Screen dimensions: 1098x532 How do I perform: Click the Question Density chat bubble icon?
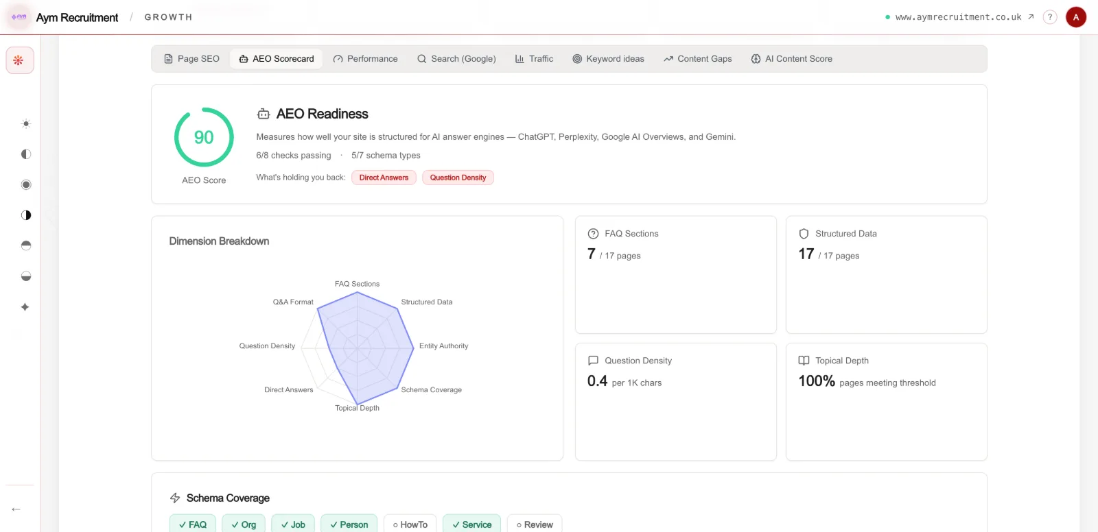(x=594, y=361)
